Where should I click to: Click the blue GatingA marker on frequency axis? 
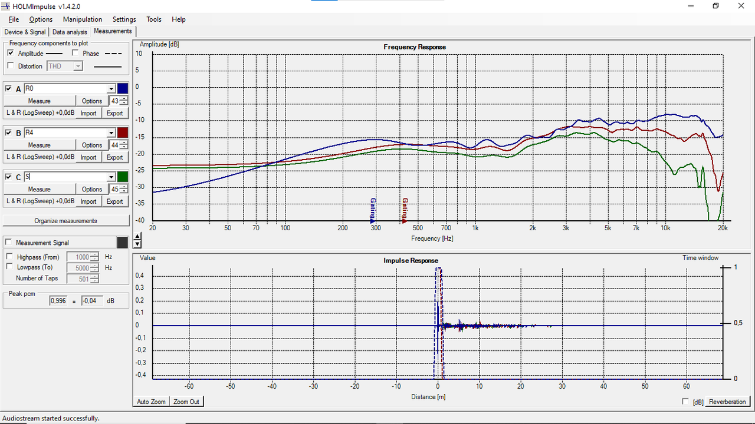click(x=373, y=210)
